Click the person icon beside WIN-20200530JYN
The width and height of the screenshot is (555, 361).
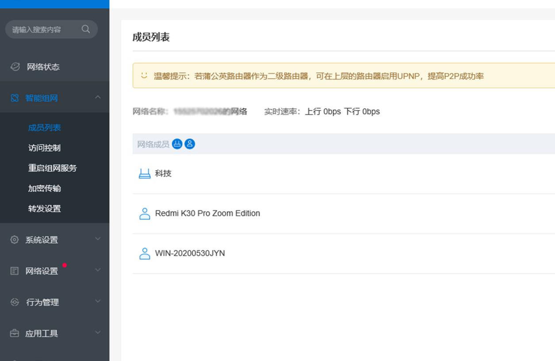coord(144,253)
